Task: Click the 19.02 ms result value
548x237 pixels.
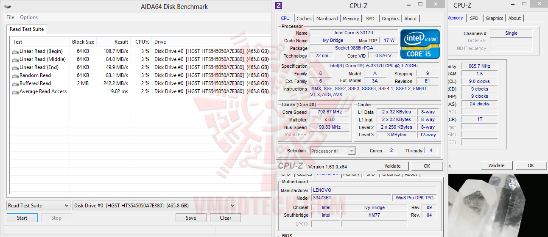Action: coord(118,91)
